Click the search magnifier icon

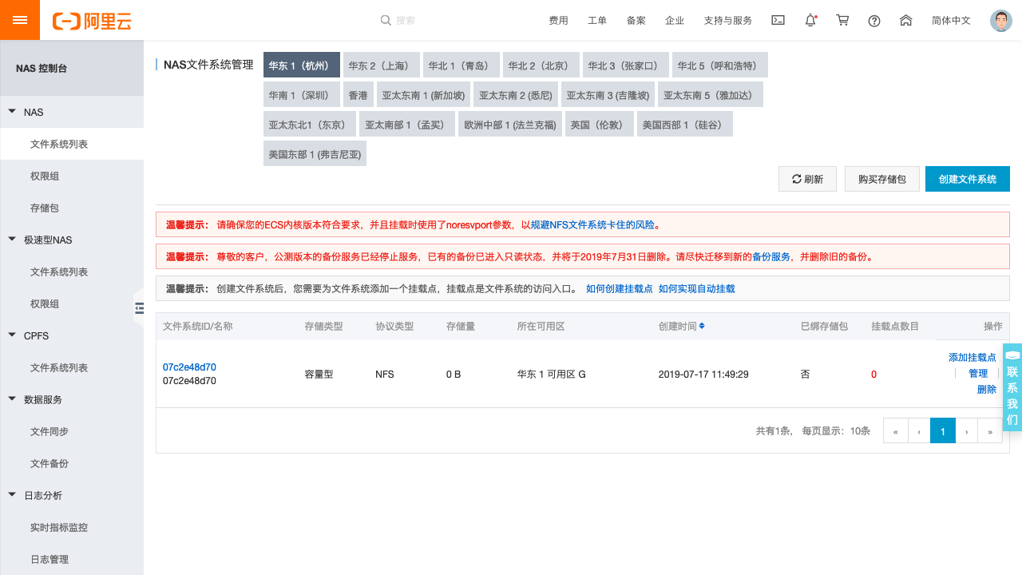[386, 20]
